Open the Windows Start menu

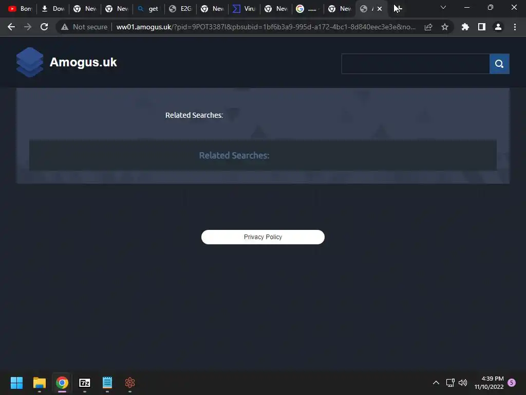(16, 383)
